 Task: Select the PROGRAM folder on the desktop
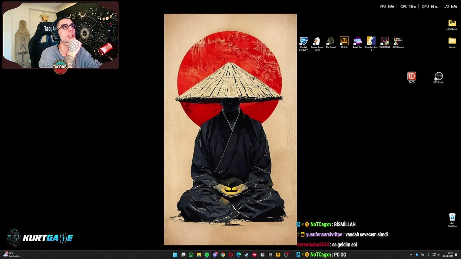pyautogui.click(x=452, y=25)
